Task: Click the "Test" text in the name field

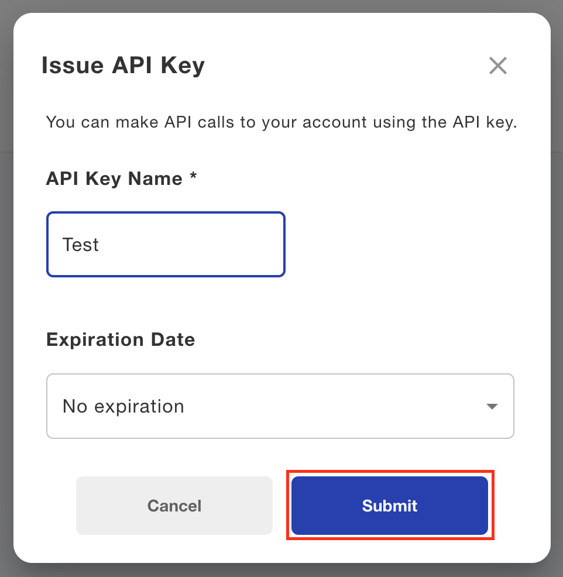Action: point(81,245)
